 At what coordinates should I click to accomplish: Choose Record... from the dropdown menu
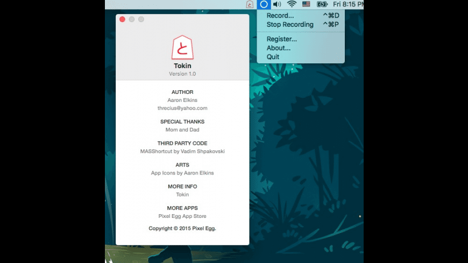coord(301,16)
